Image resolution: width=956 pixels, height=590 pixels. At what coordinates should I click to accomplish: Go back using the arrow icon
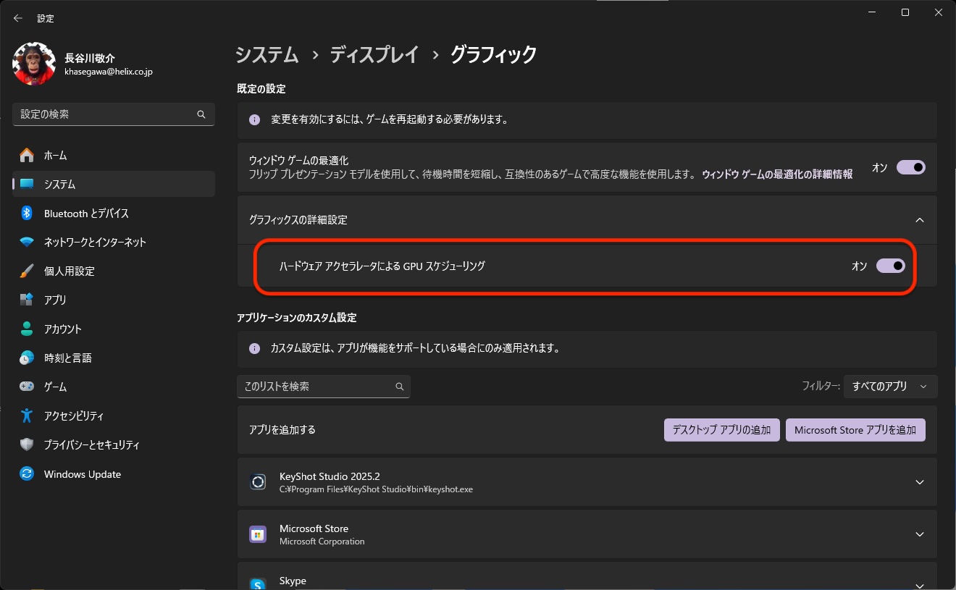tap(18, 18)
